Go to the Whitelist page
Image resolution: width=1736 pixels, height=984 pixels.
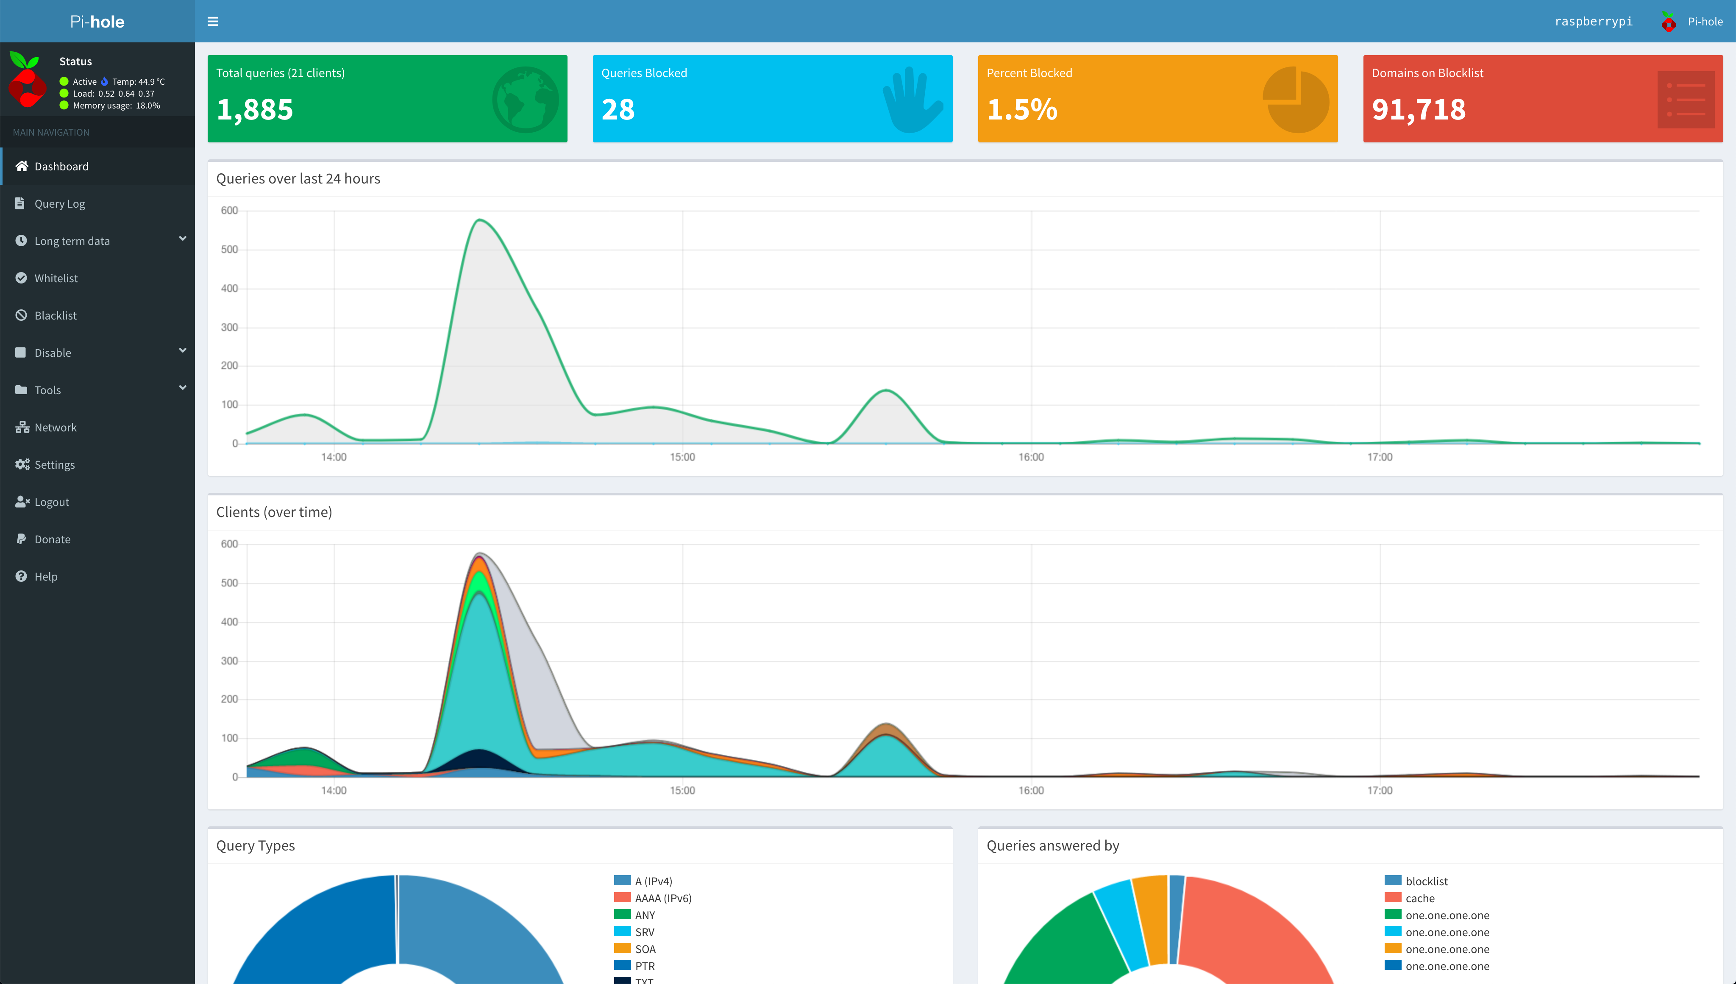point(97,278)
